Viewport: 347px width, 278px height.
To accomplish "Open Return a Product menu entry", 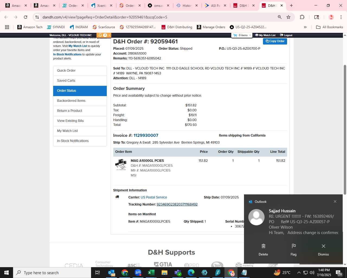I will click(x=80, y=111).
